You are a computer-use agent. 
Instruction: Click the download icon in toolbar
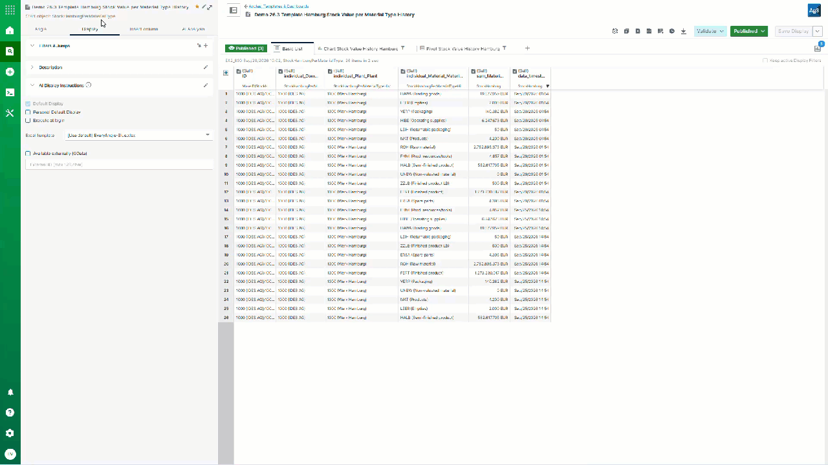pos(683,31)
